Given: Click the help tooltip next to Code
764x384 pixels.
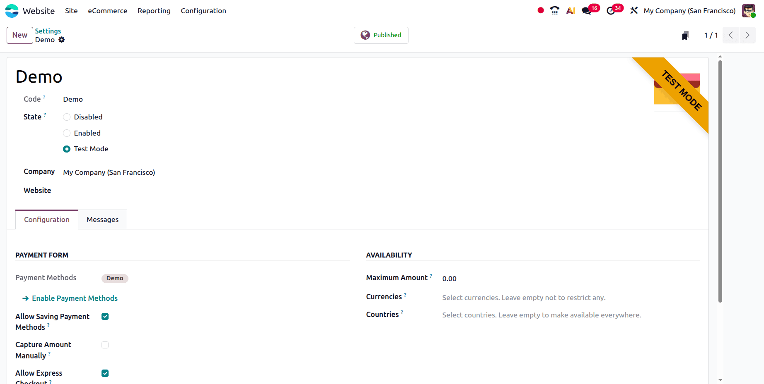Looking at the screenshot, I should (x=44, y=98).
